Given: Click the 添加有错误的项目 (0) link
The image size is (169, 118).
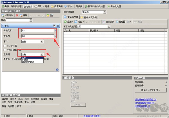Looking at the screenshot, I should coord(144,103).
